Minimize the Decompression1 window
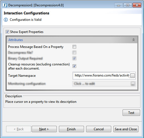Screen dimensions: 144x138 point(118,5)
